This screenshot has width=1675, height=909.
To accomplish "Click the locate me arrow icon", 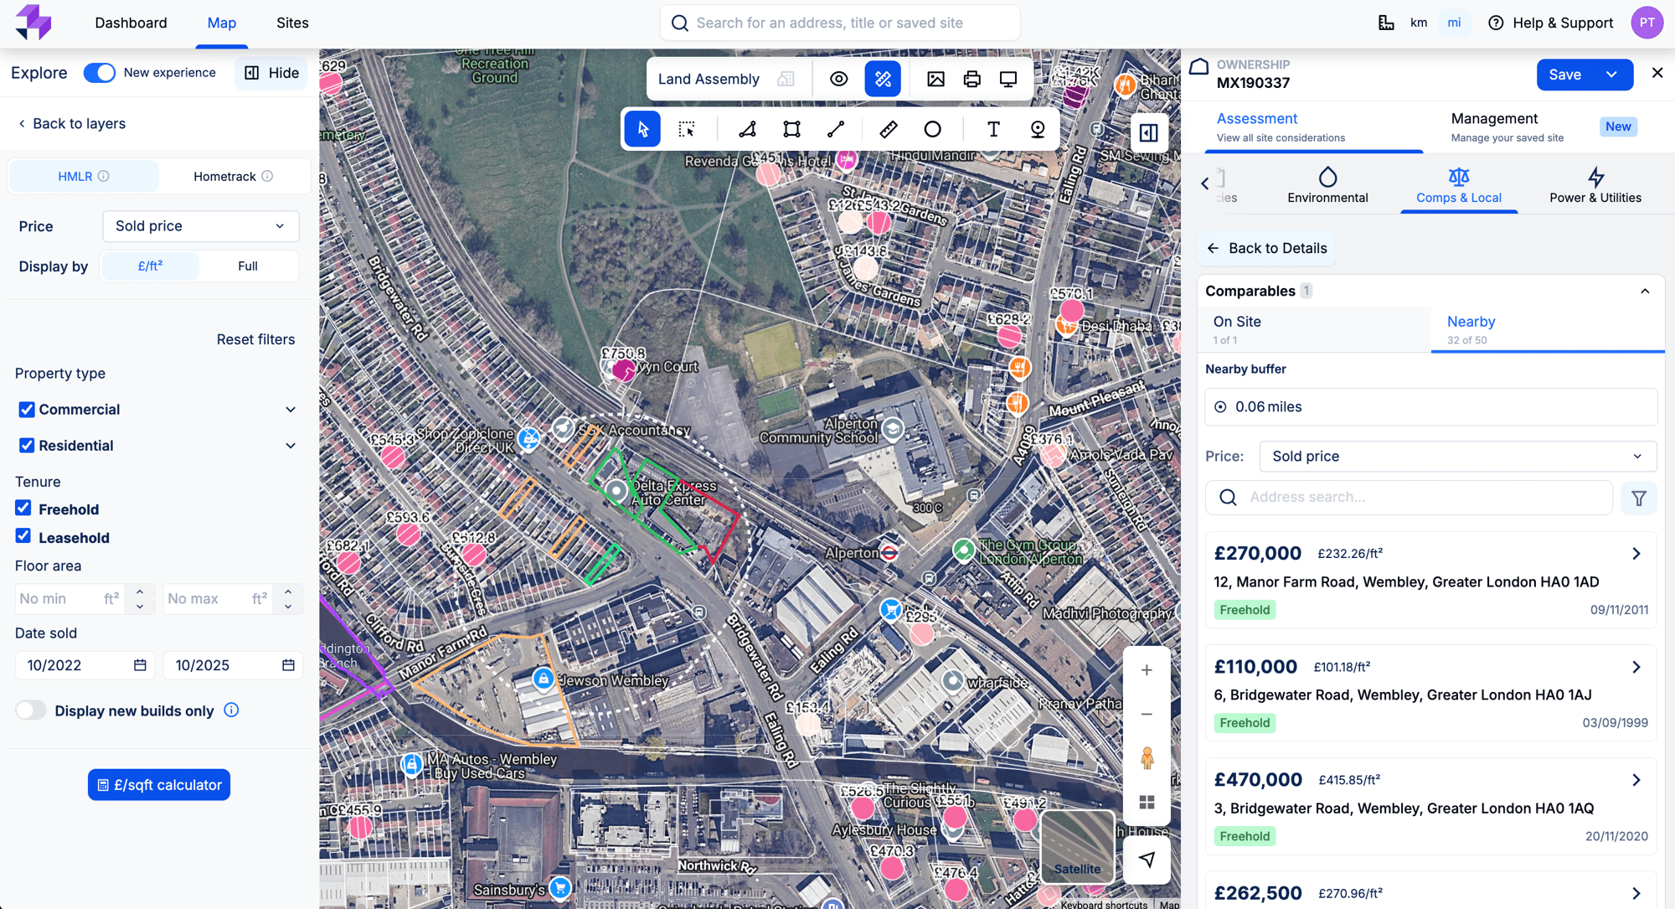I will tap(1147, 859).
